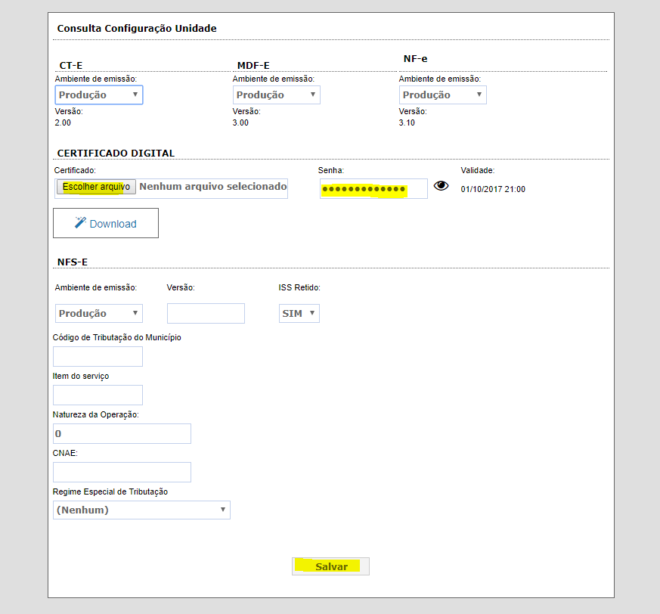Select the Código de Tributação do Município field

(x=98, y=356)
